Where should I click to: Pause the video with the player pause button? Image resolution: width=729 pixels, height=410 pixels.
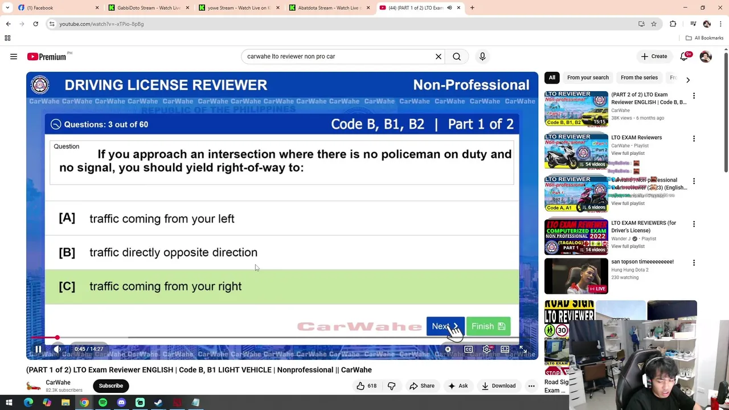(x=38, y=349)
